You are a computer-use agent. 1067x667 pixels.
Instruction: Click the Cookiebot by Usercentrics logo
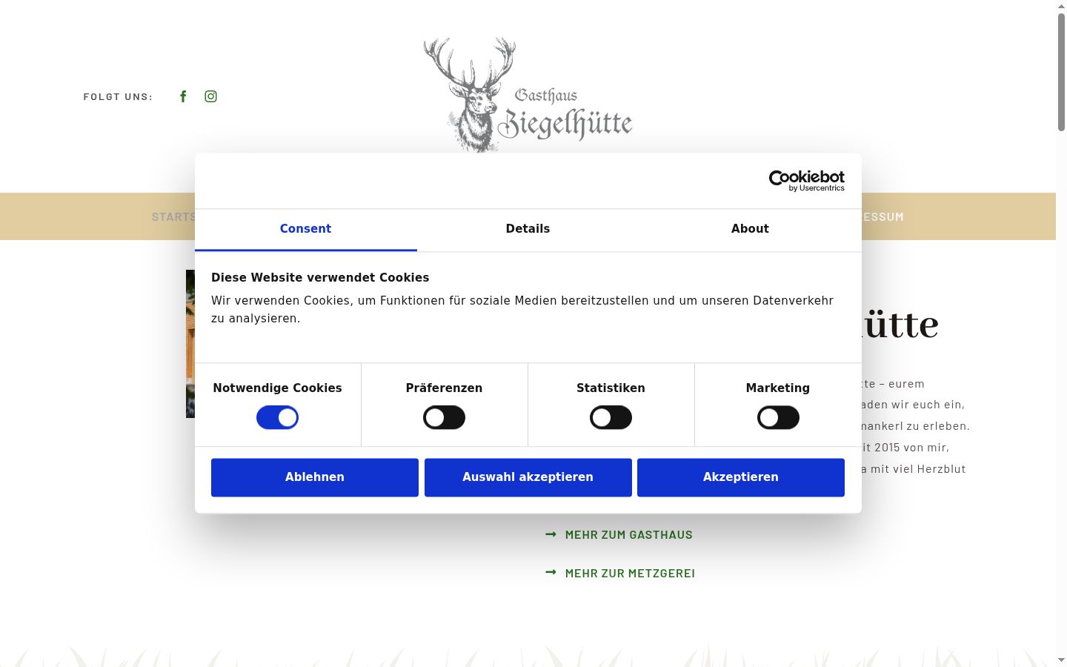coord(807,181)
